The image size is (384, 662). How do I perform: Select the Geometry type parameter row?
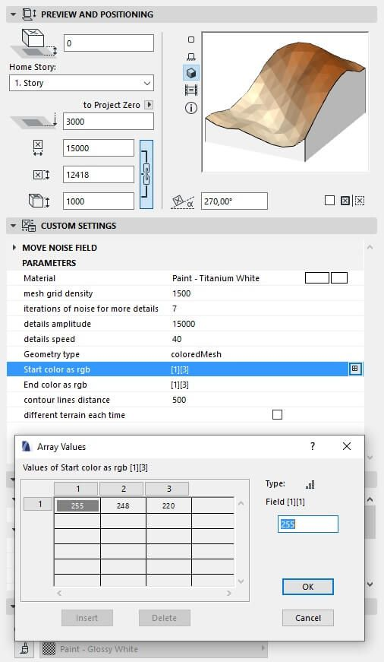[185, 354]
